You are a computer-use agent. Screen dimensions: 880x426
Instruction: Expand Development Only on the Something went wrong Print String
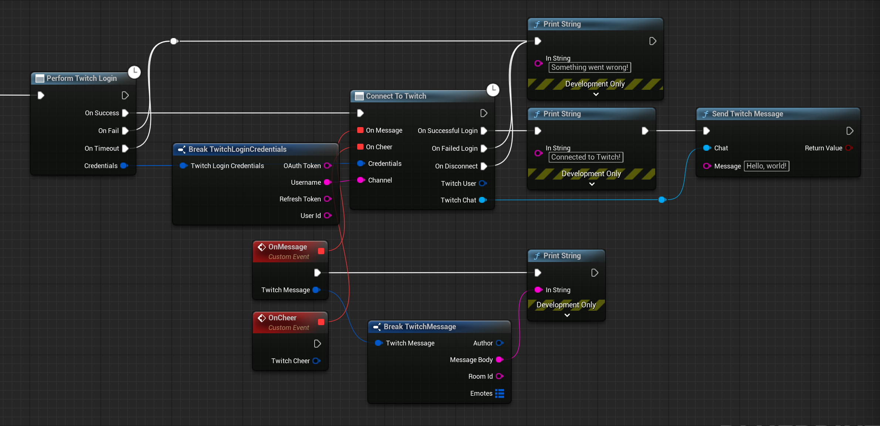[596, 94]
